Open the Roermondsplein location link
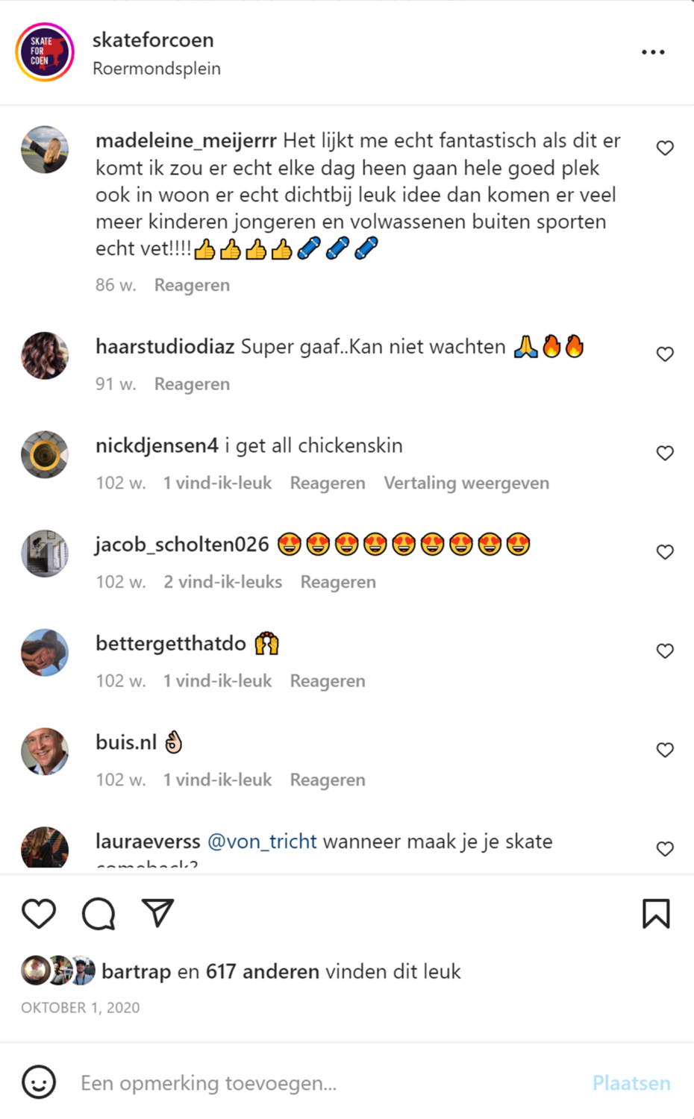This screenshot has width=694, height=1119. click(157, 69)
